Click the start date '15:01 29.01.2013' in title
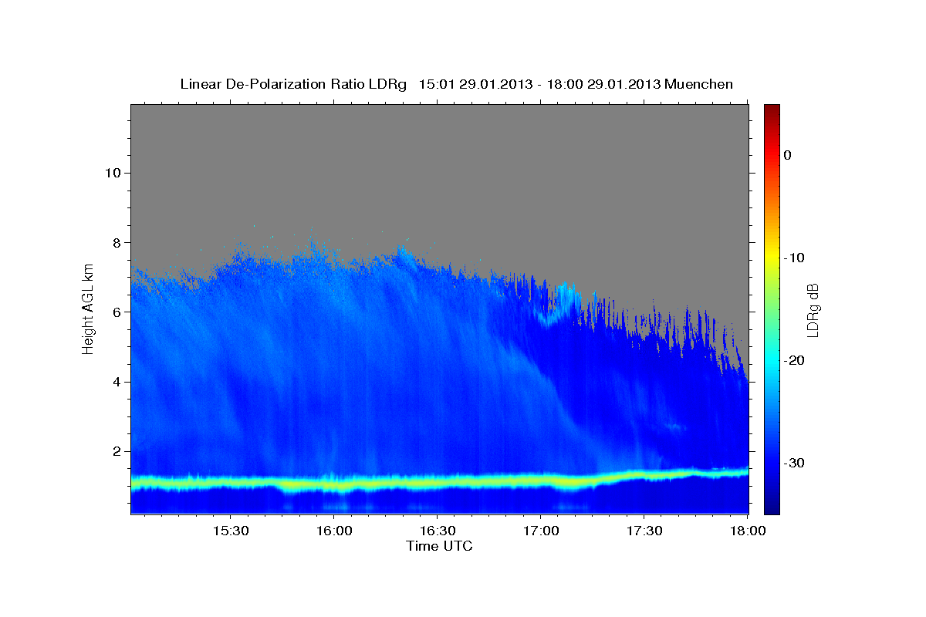926x617 pixels. 475,84
